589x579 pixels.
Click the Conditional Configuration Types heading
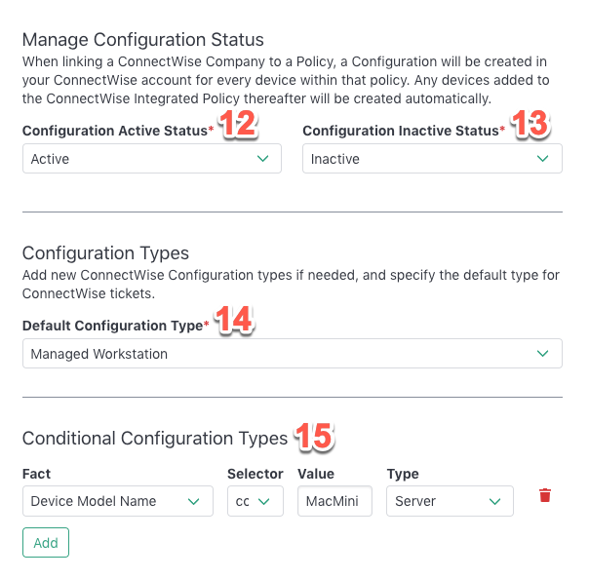click(x=155, y=439)
